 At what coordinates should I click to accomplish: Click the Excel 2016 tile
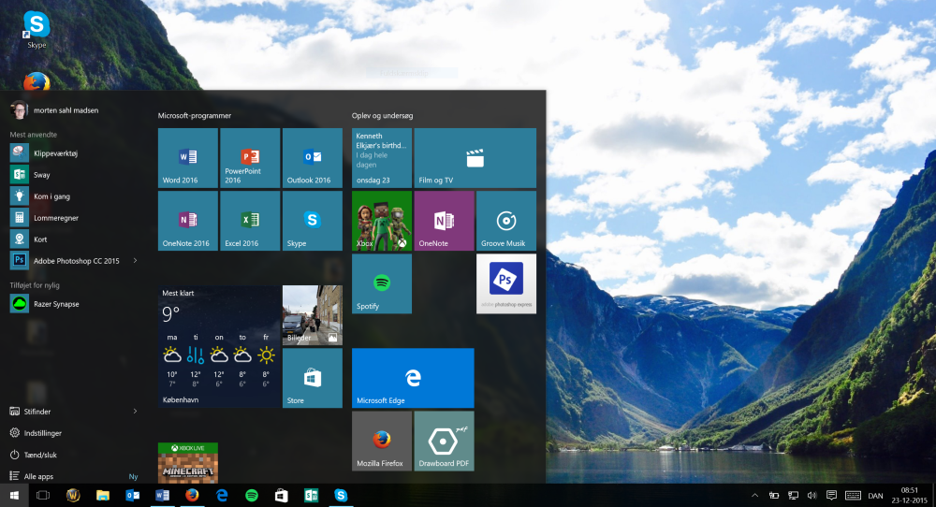[250, 221]
